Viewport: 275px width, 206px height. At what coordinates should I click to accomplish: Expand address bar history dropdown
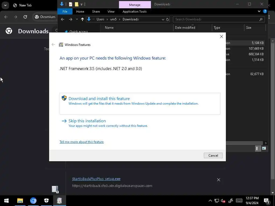click(x=163, y=19)
